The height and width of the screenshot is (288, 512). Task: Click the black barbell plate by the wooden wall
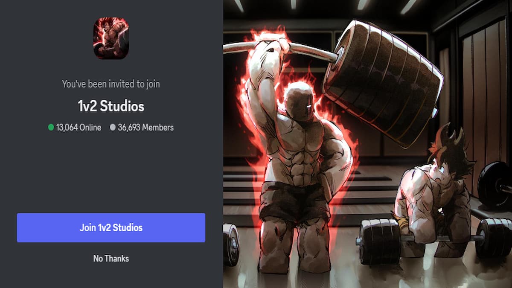494,186
